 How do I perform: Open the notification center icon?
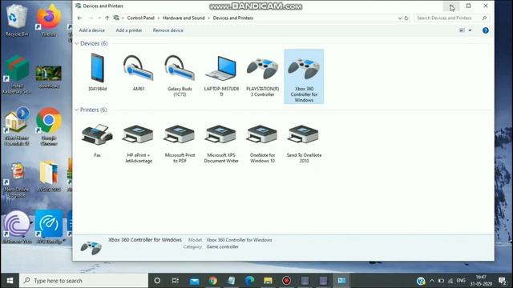503,281
